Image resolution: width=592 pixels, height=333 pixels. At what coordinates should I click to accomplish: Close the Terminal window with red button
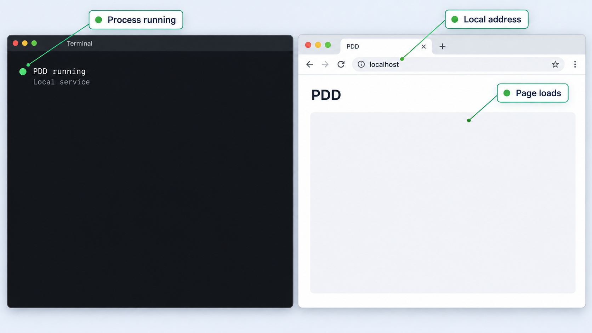point(16,43)
